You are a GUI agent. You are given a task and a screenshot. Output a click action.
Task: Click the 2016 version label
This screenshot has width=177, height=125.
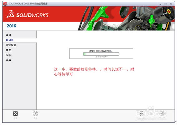(x=12, y=26)
